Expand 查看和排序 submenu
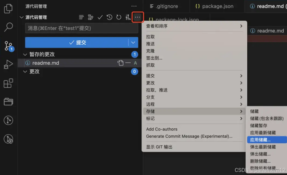Viewport: 287px width, 175px height. 194,26
